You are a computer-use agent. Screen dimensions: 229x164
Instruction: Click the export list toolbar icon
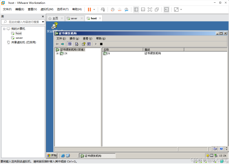[77, 44]
